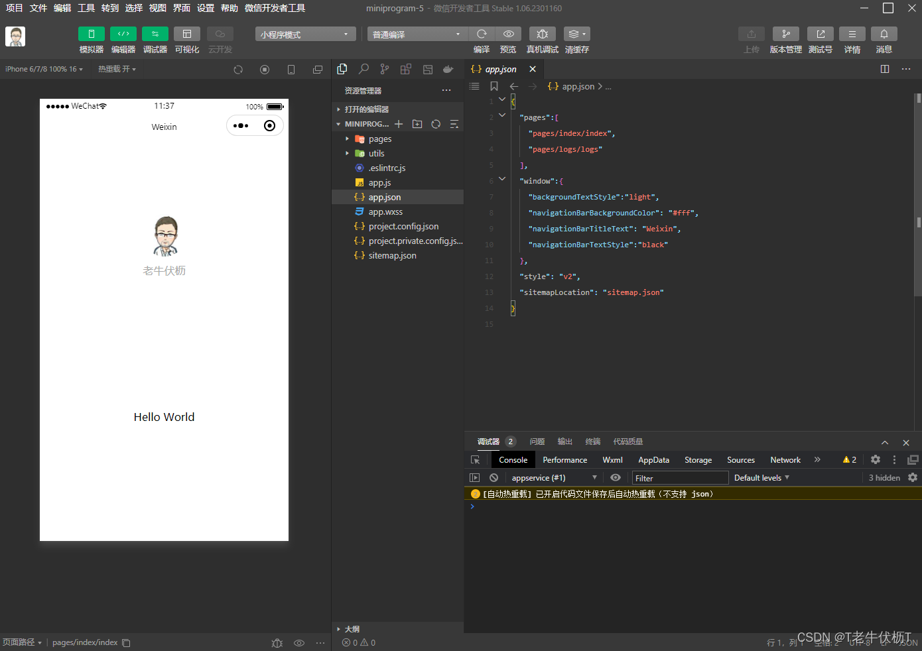Image resolution: width=922 pixels, height=651 pixels.
Task: Open the .eslintrc.js file
Action: (397, 168)
